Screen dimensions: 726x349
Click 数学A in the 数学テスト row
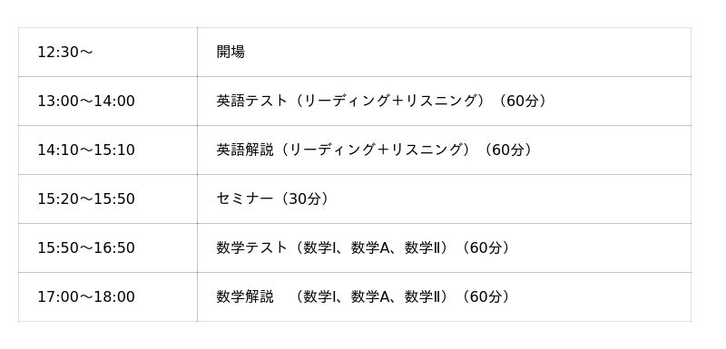(x=368, y=247)
